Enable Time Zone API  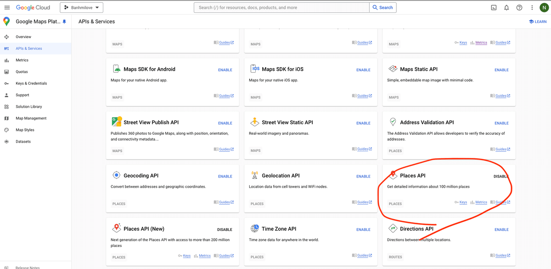point(363,229)
